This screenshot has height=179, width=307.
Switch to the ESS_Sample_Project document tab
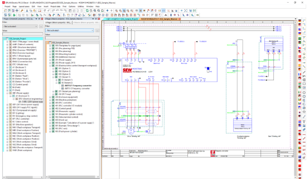tap(121, 19)
